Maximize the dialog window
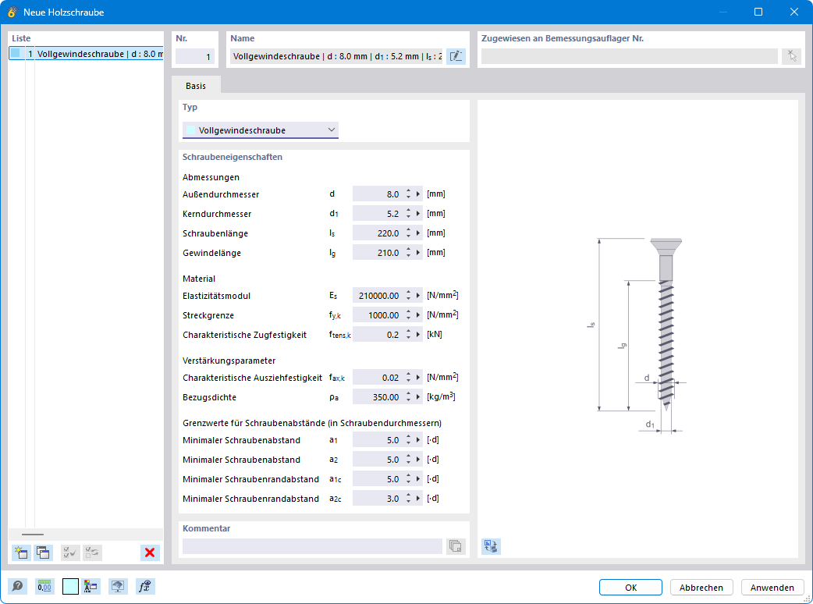The height and width of the screenshot is (604, 813). click(758, 12)
